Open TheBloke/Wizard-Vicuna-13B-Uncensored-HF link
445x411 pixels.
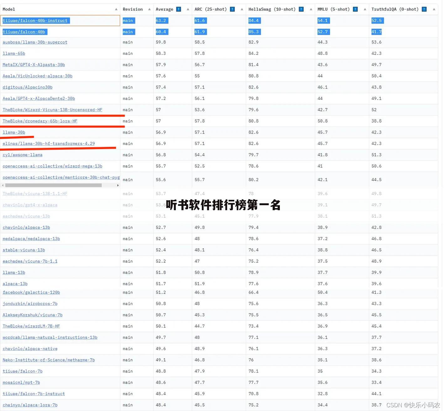[52, 110]
